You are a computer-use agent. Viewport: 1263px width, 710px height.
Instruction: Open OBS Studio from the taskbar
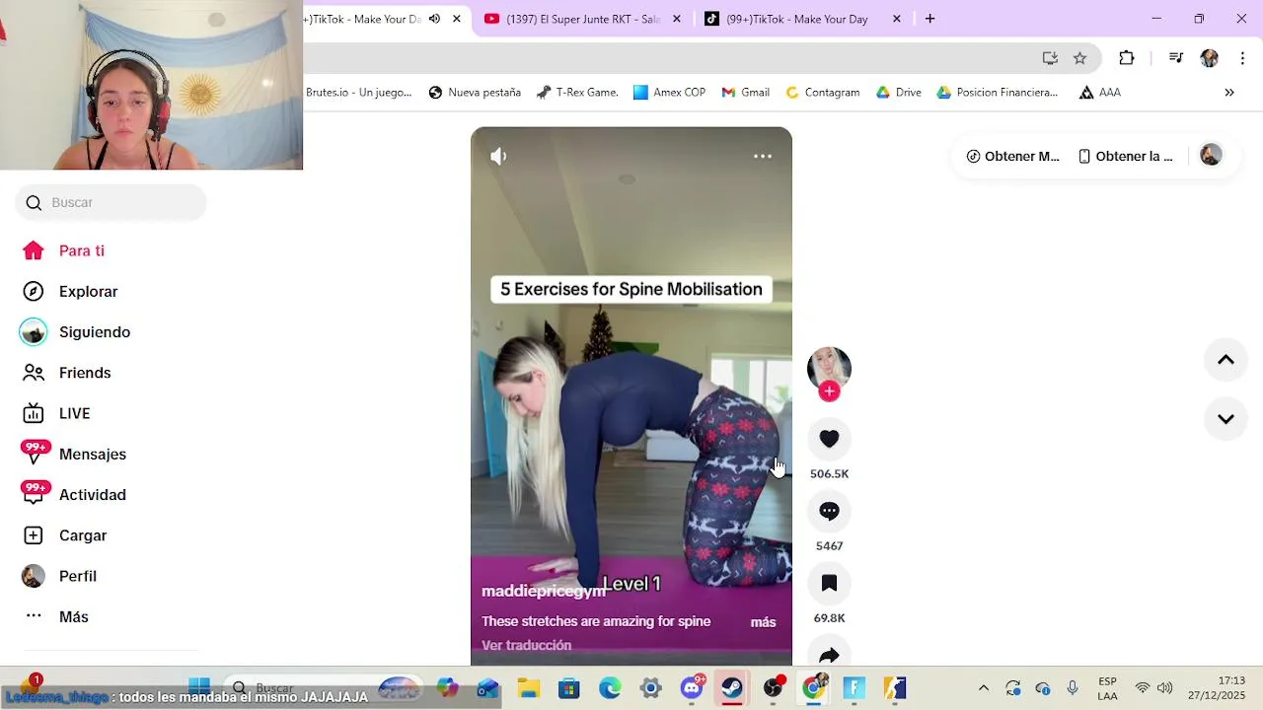(774, 687)
